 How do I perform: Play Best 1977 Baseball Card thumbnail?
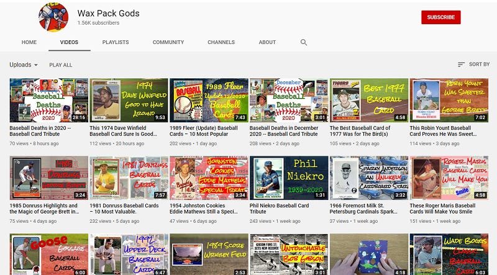(369, 100)
